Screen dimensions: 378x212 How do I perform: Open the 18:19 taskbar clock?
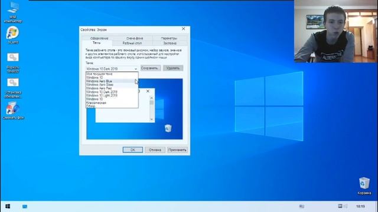[360, 206]
